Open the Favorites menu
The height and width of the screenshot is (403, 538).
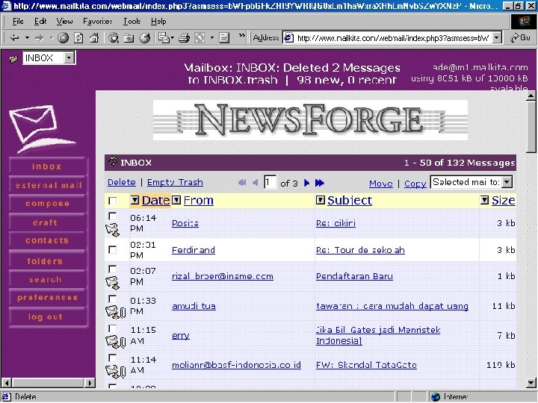click(x=98, y=21)
